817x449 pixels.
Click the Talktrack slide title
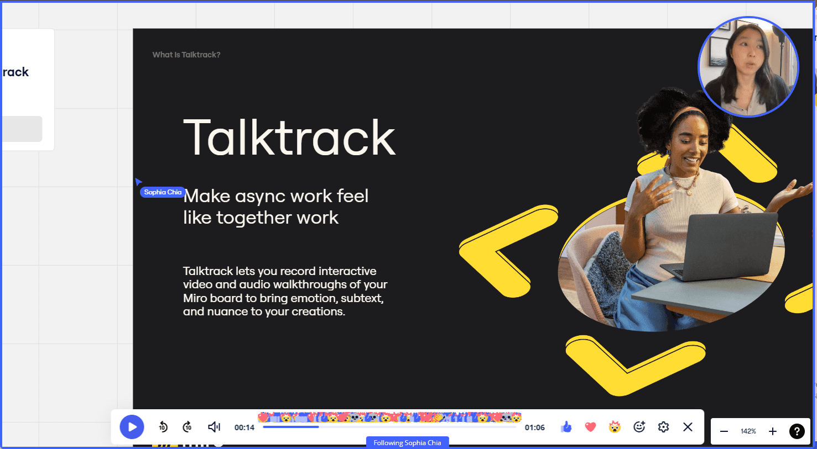point(289,138)
